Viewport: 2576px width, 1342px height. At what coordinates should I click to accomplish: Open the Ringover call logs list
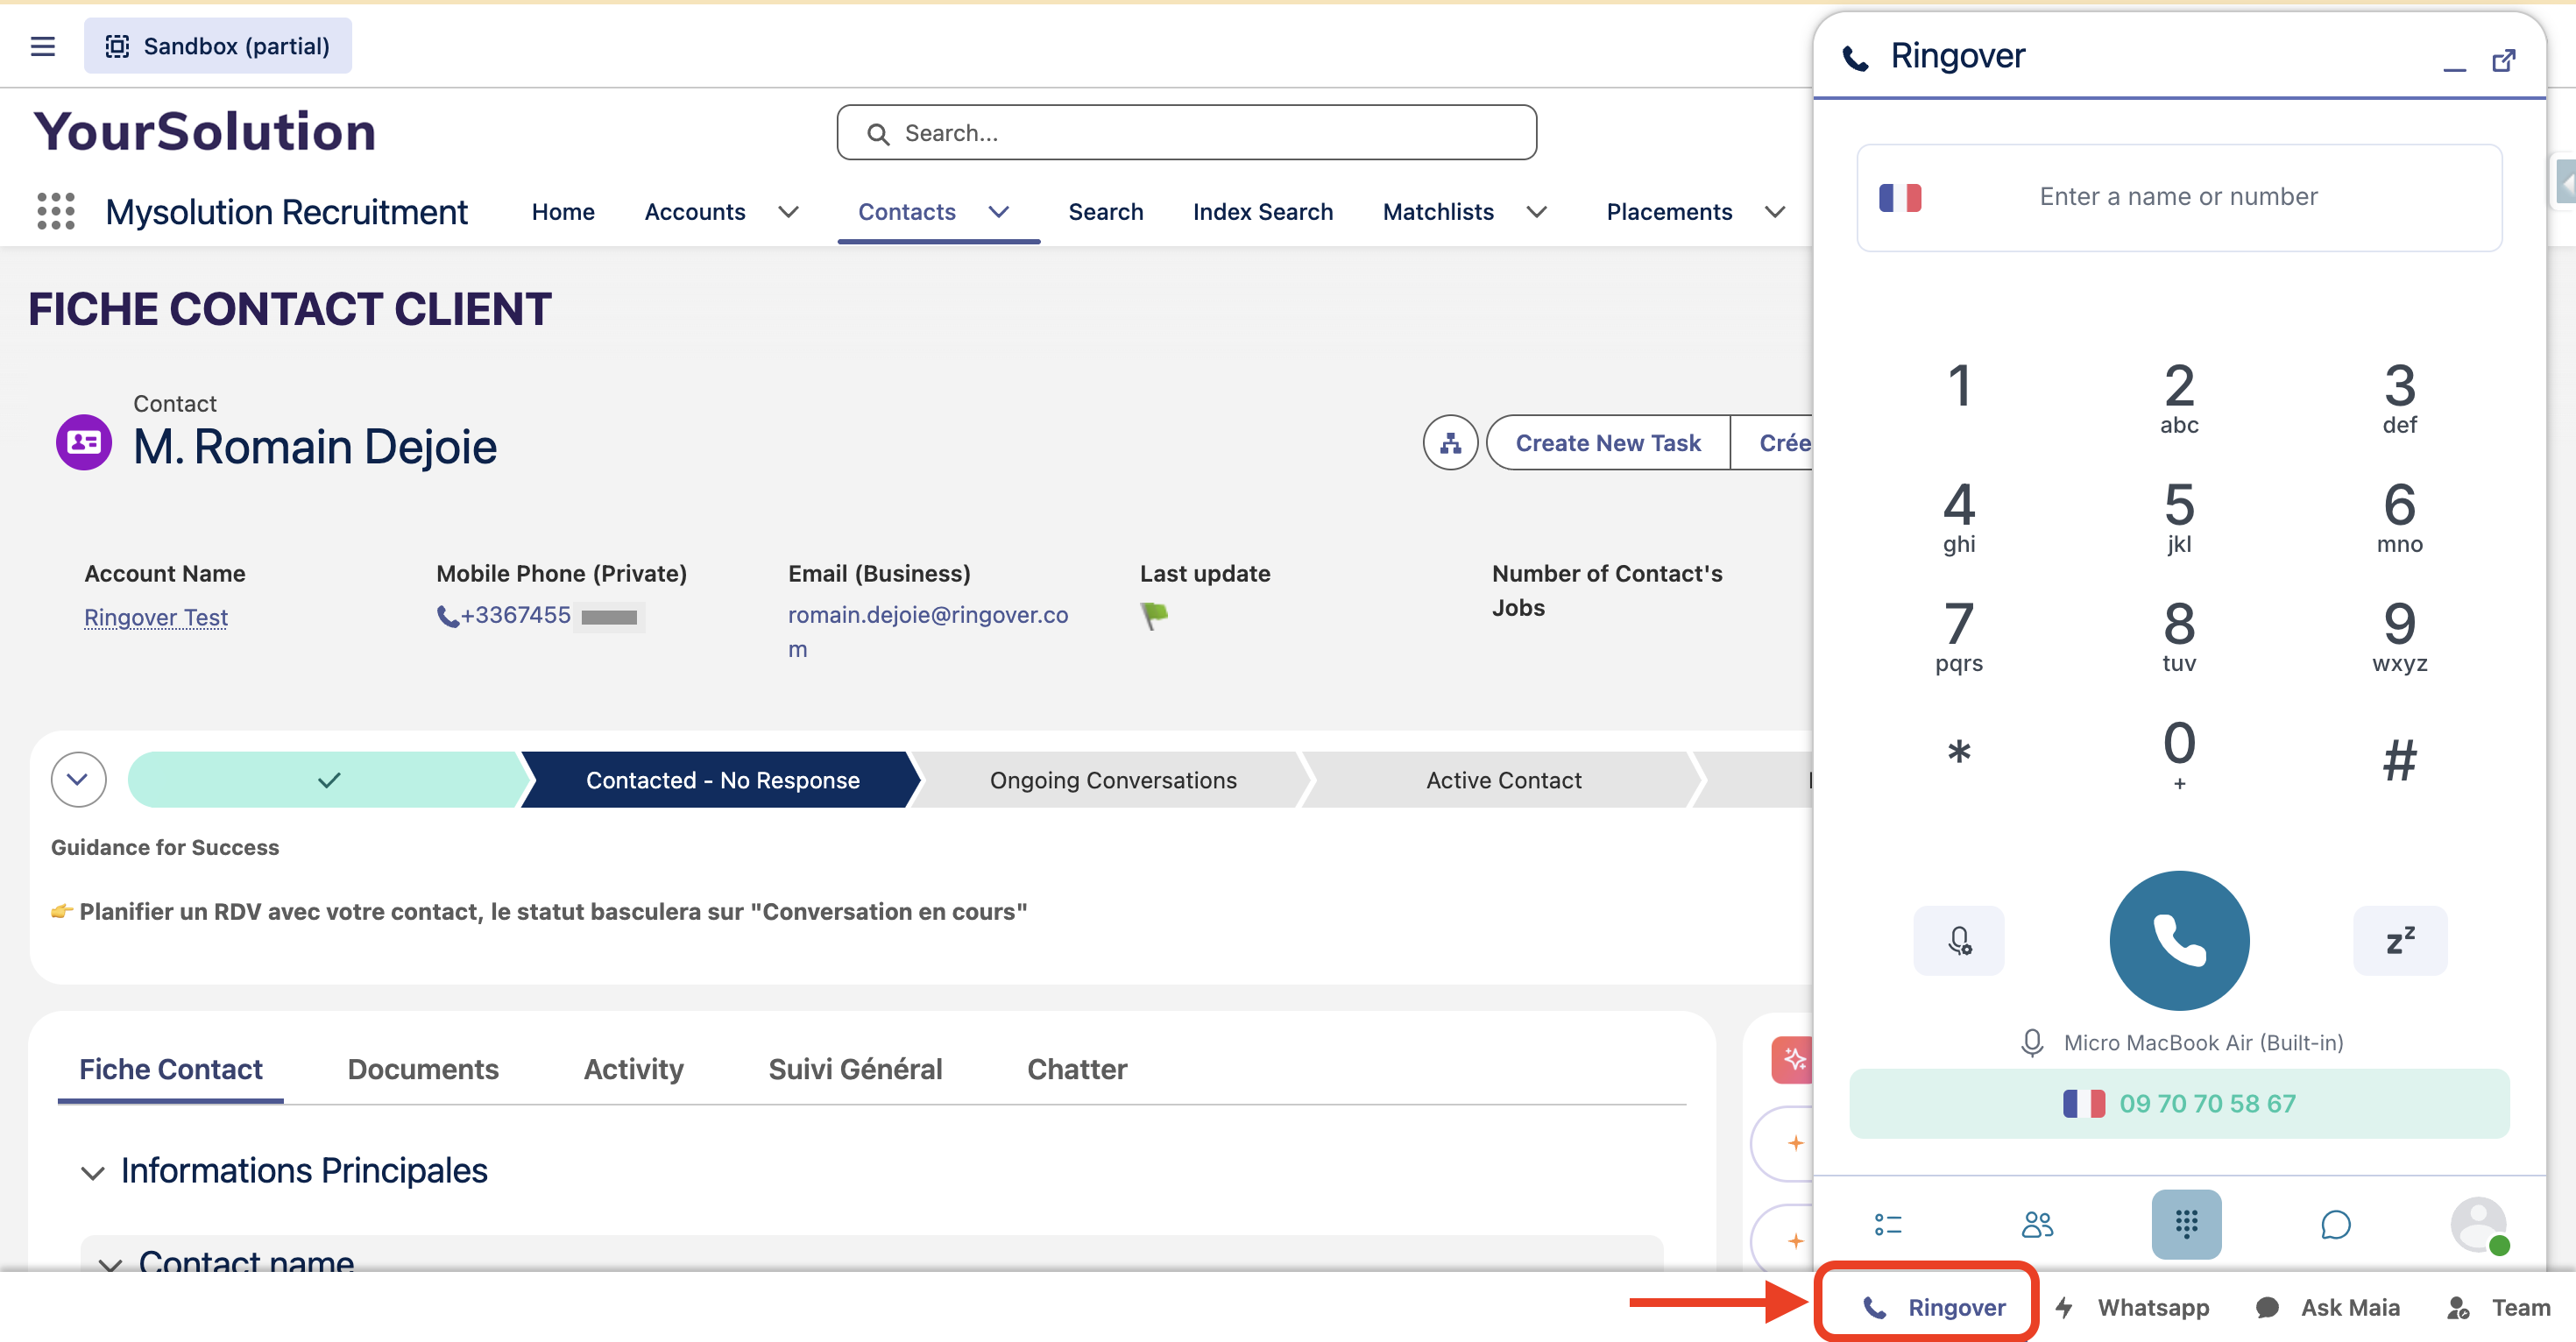pyautogui.click(x=1888, y=1224)
